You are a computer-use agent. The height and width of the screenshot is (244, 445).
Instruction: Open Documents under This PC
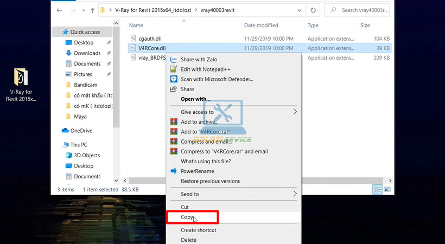(x=87, y=176)
